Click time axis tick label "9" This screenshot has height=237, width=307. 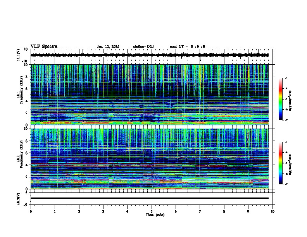tap(248, 211)
